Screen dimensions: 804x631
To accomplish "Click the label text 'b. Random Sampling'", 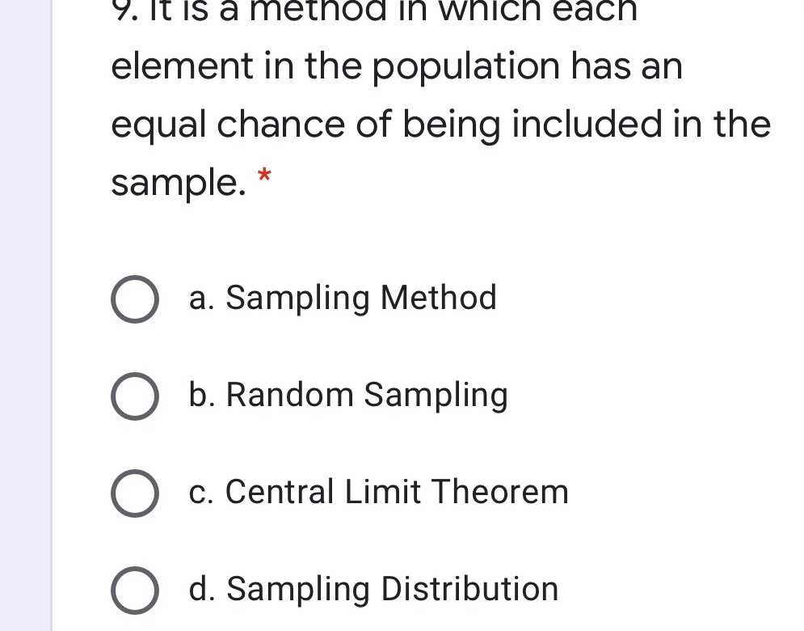I will click(x=348, y=396).
